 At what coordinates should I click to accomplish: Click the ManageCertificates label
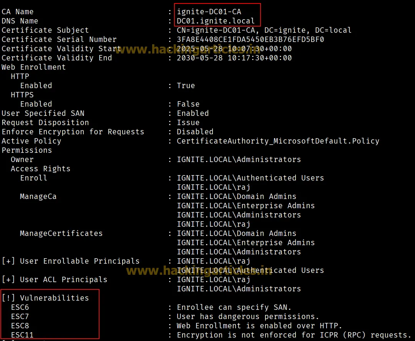(x=61, y=233)
